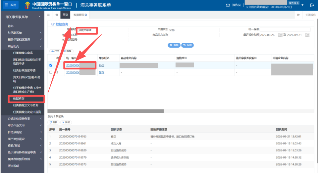Open the second row's 统一编号 link
Screen dimensions: 318x173
tap(73, 72)
